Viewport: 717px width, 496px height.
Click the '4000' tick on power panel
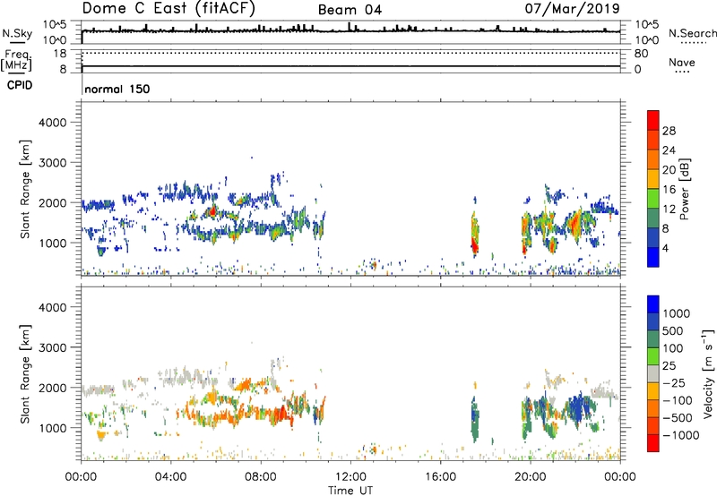52,123
